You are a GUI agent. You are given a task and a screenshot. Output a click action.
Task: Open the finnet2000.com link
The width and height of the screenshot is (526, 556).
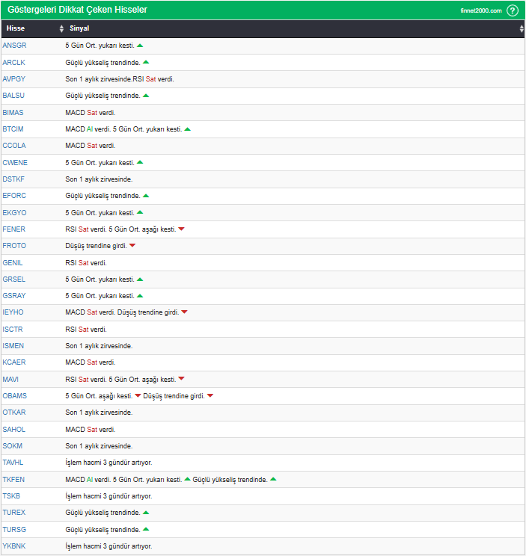481,10
